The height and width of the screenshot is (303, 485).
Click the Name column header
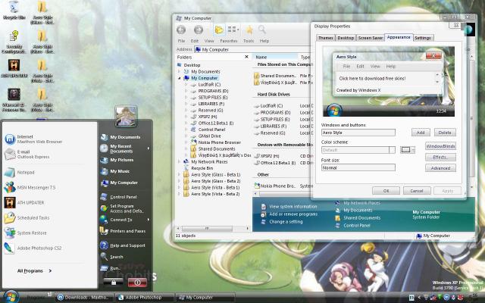click(275, 57)
